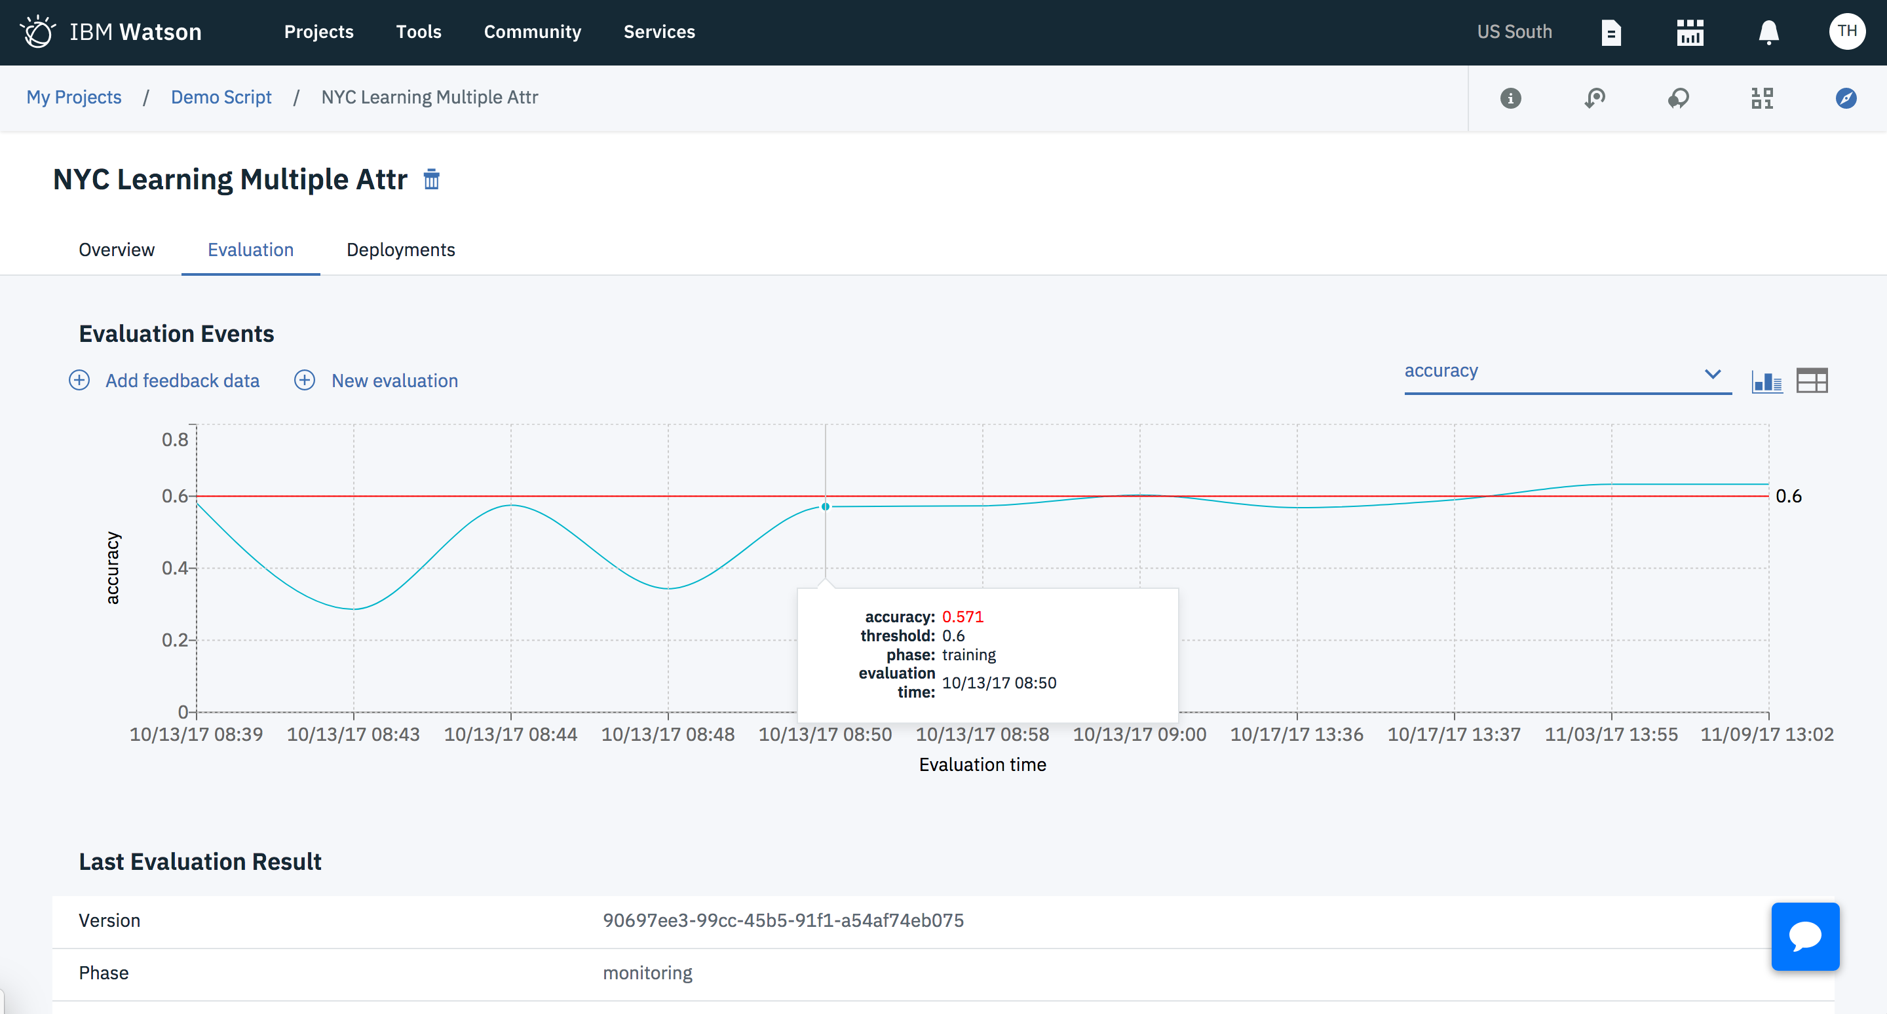
Task: Click the IBM Watson home icon
Action: (36, 33)
